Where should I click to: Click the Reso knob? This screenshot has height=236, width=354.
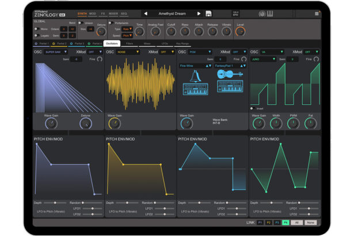click(185, 32)
